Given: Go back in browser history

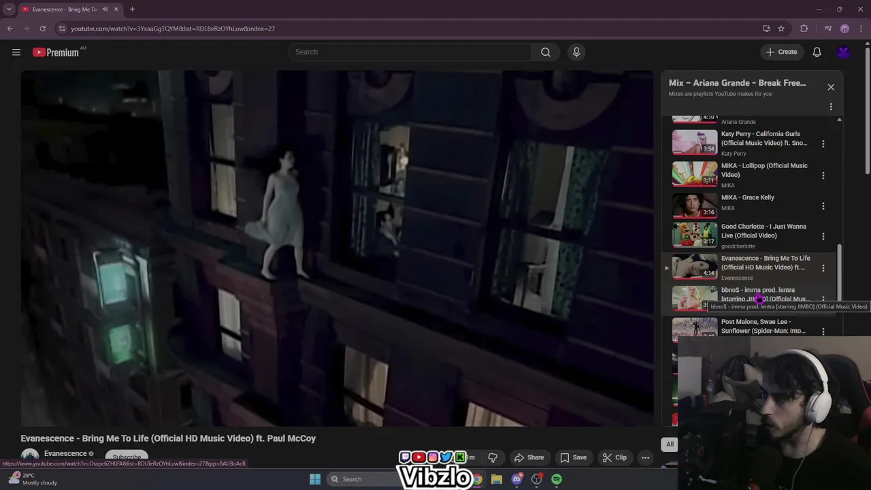Looking at the screenshot, I should [x=10, y=29].
